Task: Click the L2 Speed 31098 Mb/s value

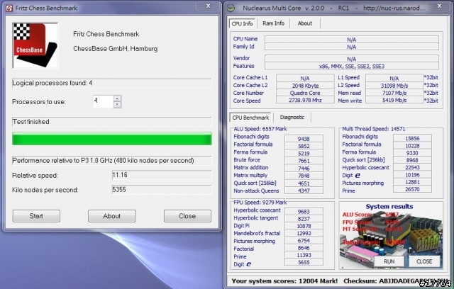Action: click(394, 86)
